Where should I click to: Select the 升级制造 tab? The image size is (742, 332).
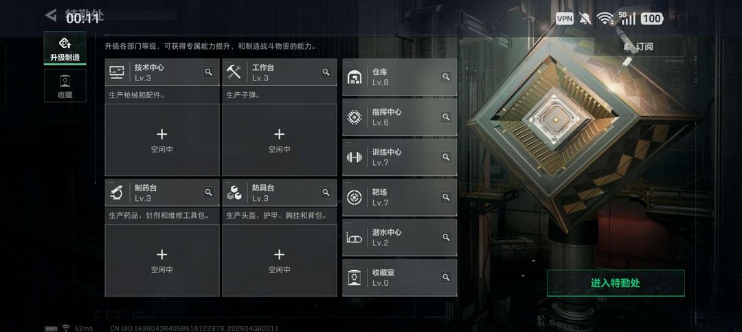tap(65, 48)
